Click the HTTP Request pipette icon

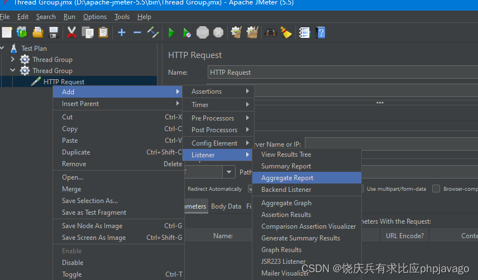click(36, 81)
